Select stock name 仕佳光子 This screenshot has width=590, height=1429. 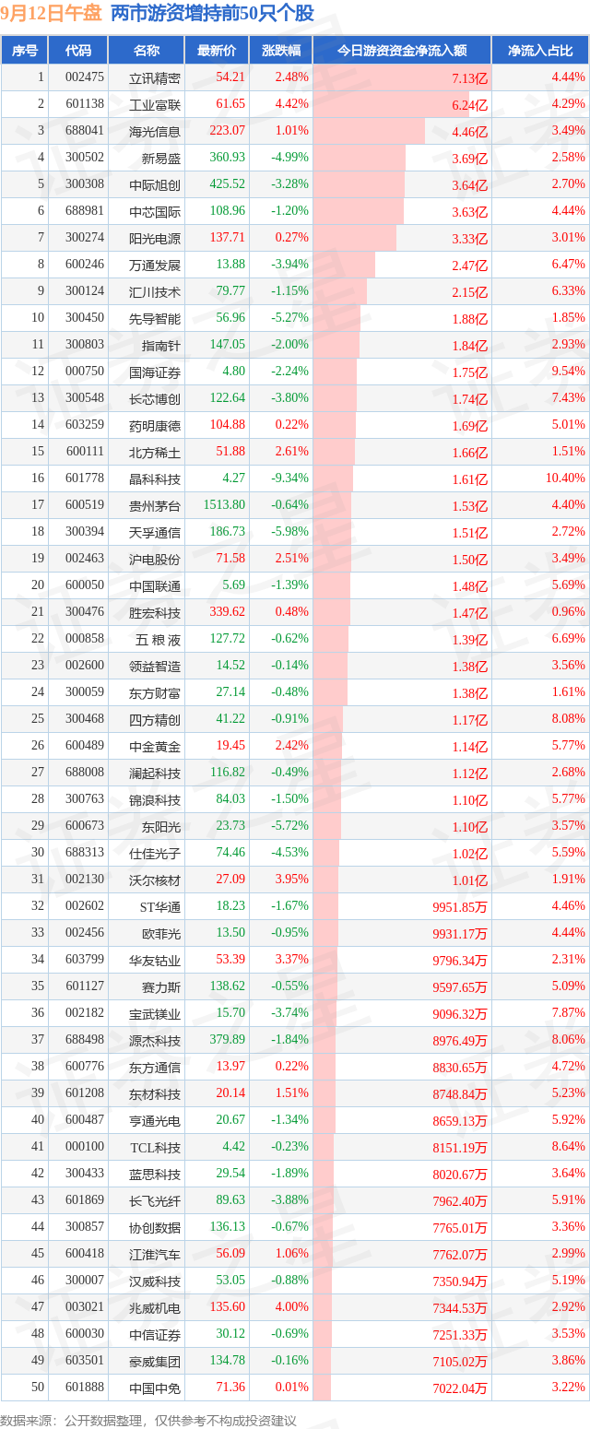point(155,854)
